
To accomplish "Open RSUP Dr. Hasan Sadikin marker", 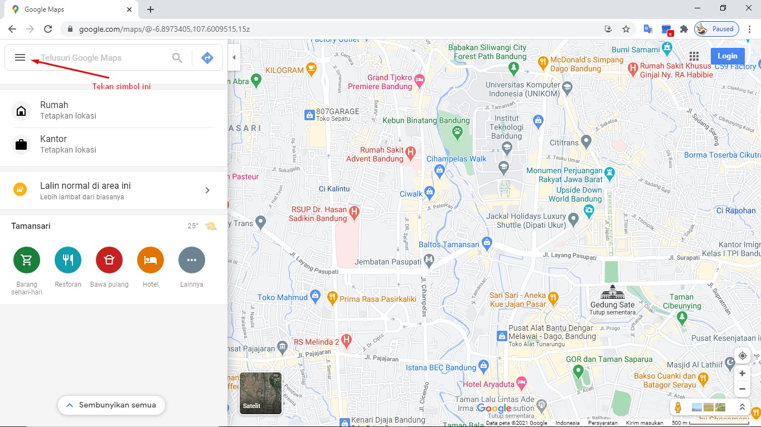I will pos(353,212).
